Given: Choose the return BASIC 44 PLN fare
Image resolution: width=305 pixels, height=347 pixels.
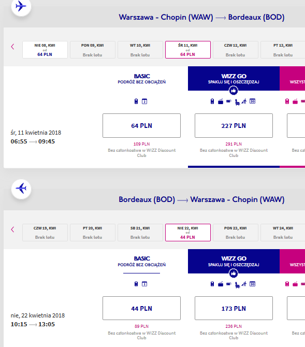Looking at the screenshot, I should click(142, 308).
